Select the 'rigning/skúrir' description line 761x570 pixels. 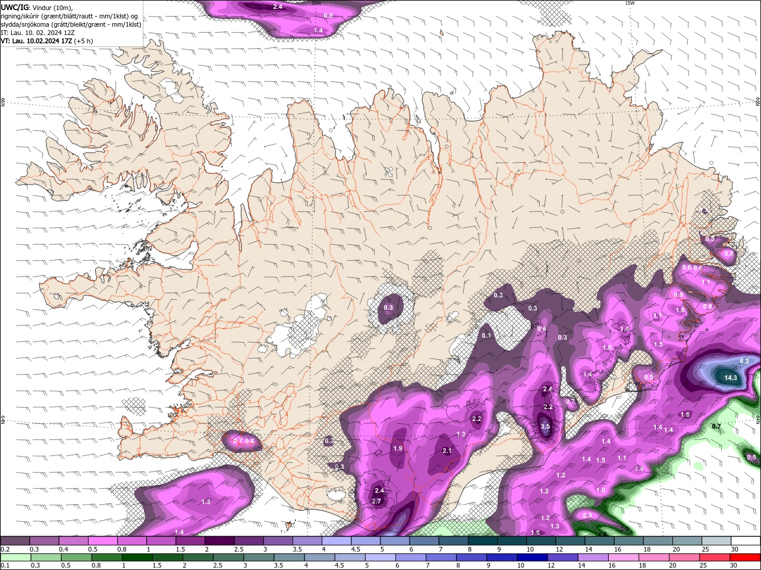click(x=70, y=15)
